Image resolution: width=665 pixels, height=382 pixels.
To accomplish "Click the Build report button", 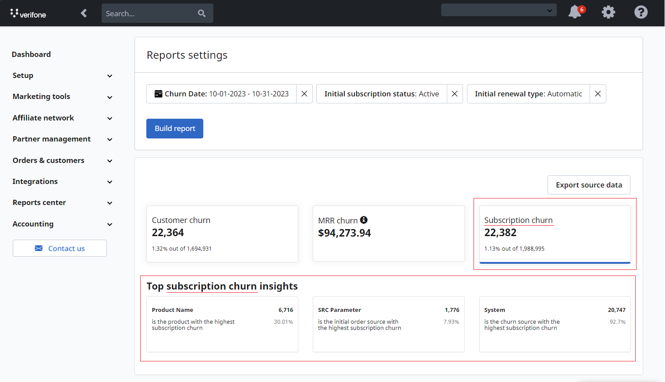I will [174, 128].
